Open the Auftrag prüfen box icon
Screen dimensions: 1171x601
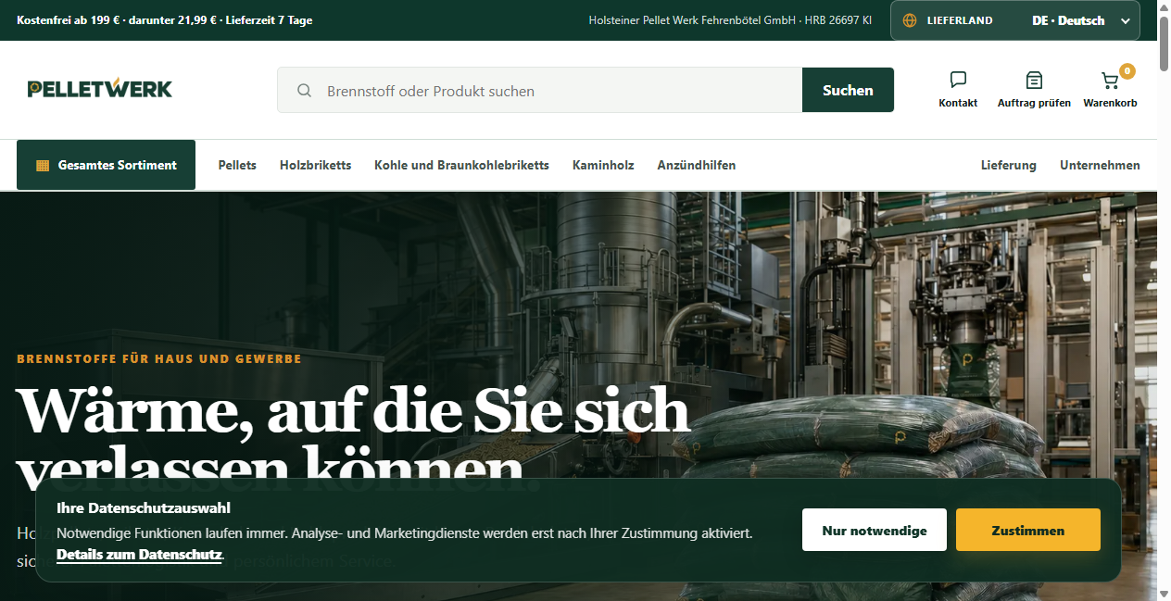click(1034, 81)
